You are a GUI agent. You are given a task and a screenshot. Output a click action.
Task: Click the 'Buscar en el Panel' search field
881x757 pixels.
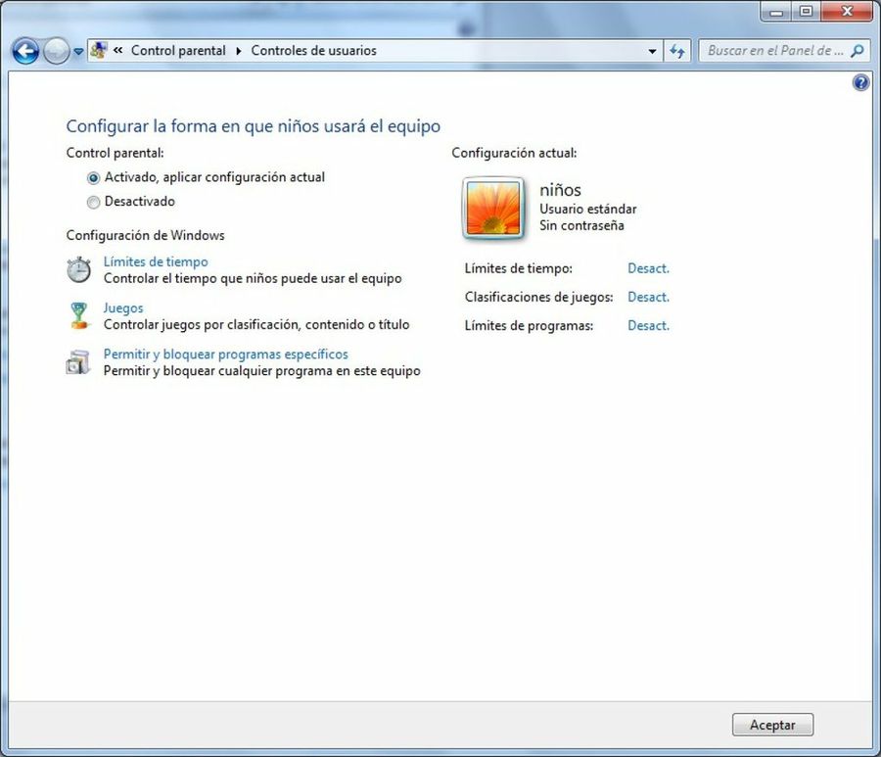(x=773, y=51)
